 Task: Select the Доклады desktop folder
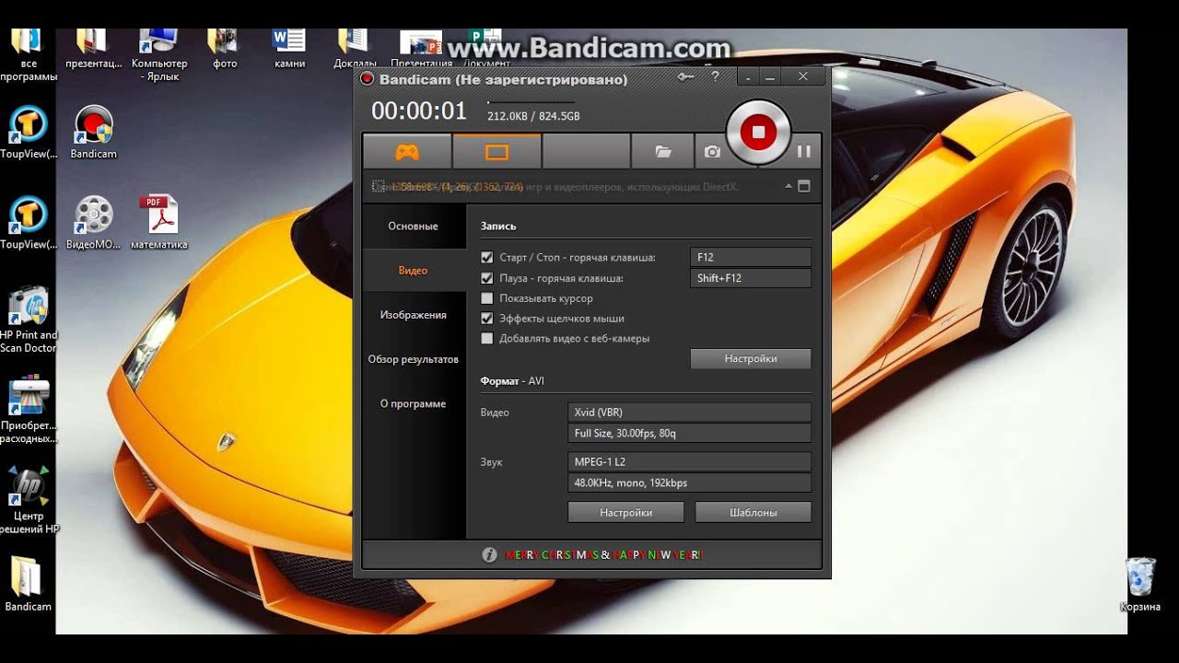355,50
